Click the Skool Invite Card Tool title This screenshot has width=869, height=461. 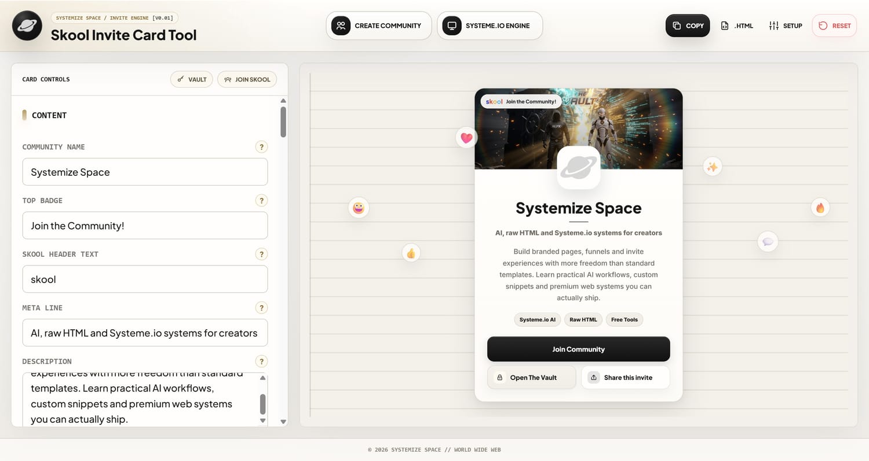pyautogui.click(x=123, y=35)
